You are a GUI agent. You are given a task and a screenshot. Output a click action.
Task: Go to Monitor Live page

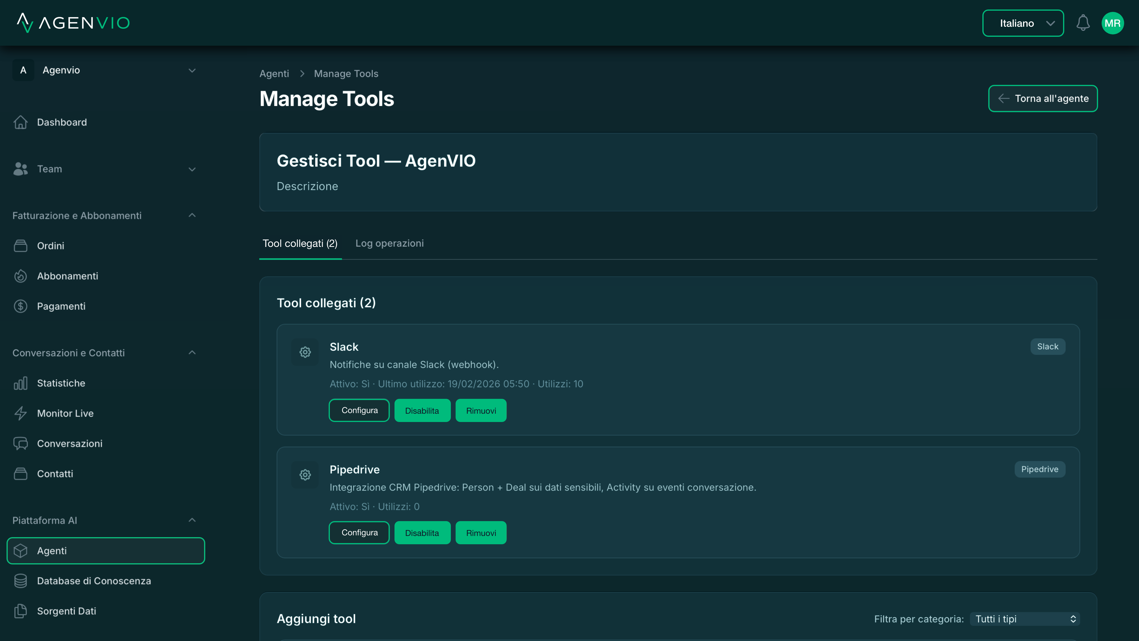[65, 413]
